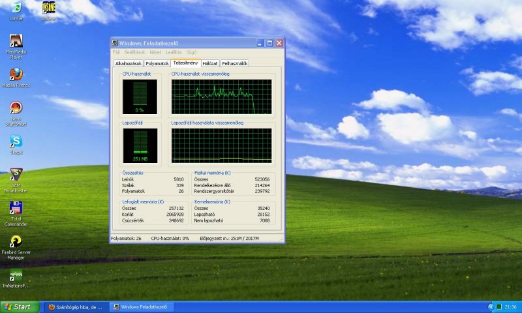Activate the 'Számítógép hiba, de ...' taskbar button
Viewport: 522px width, 313px height.
pyautogui.click(x=76, y=307)
